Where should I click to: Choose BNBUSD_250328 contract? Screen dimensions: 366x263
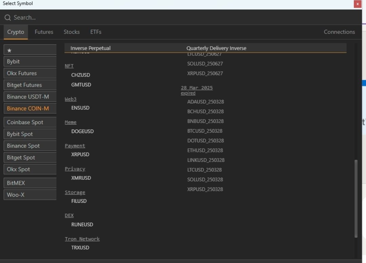[x=205, y=122]
